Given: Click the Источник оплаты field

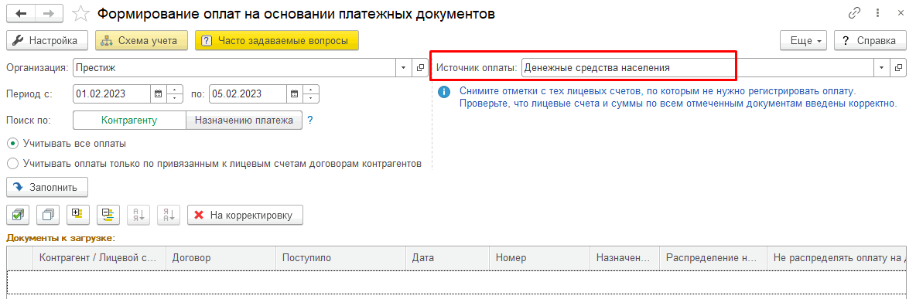Looking at the screenshot, I should pyautogui.click(x=698, y=68).
